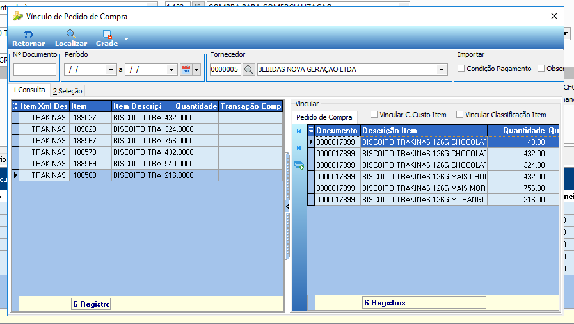Click left grid quantity 540,0000
This screenshot has height=324, width=574.
[191, 164]
